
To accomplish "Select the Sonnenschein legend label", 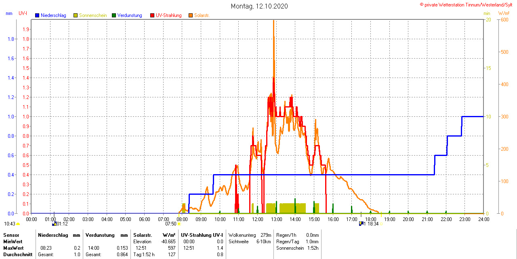I will [93, 15].
